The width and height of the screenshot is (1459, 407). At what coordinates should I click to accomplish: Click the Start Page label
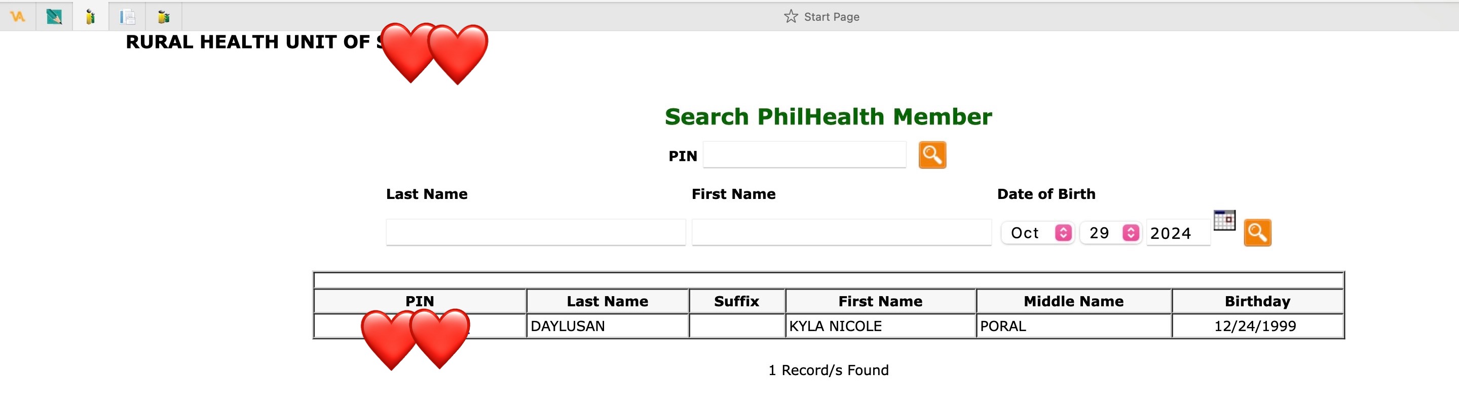(x=832, y=17)
